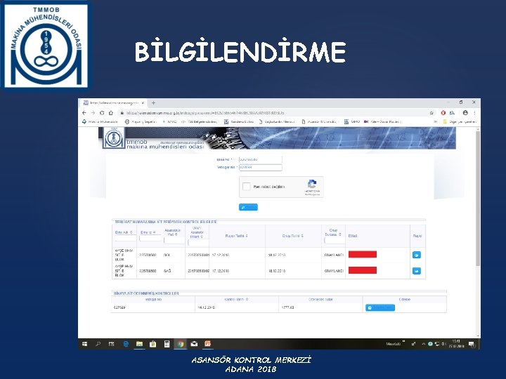Click the reCAPTCHA logo
Image resolution: width=506 pixels, height=379 pixels.
point(312,185)
